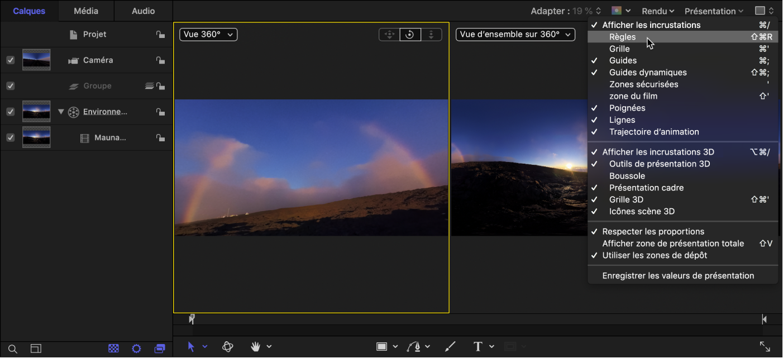
Task: Click Enregistrer les valeurs de présentation
Action: click(678, 275)
